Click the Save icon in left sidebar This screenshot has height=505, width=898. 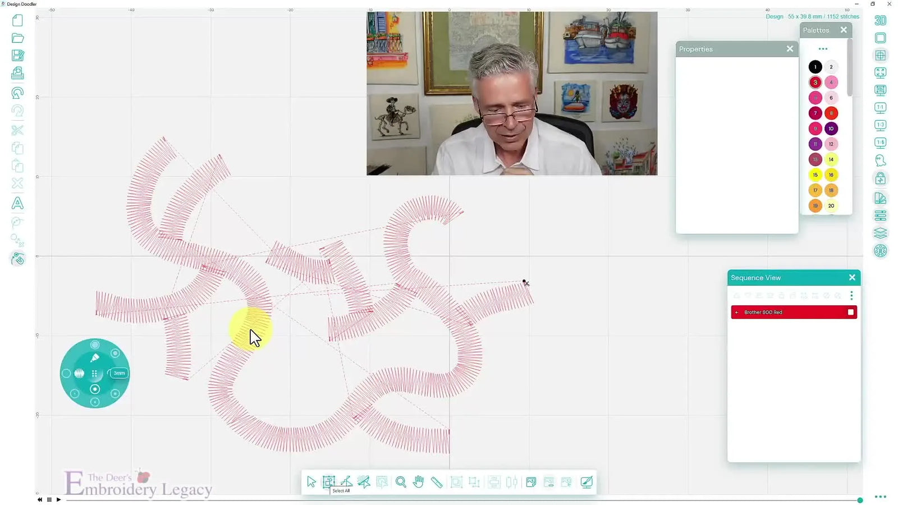(x=17, y=55)
